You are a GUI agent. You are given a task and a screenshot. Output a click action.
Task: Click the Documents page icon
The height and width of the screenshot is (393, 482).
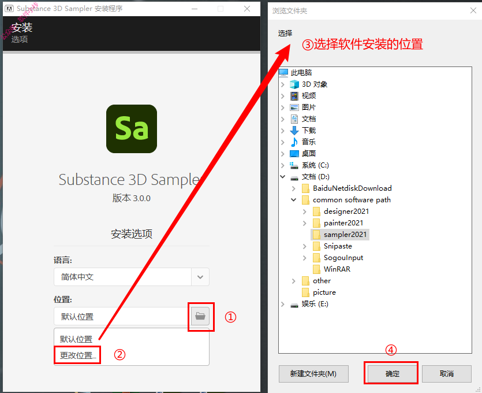294,119
